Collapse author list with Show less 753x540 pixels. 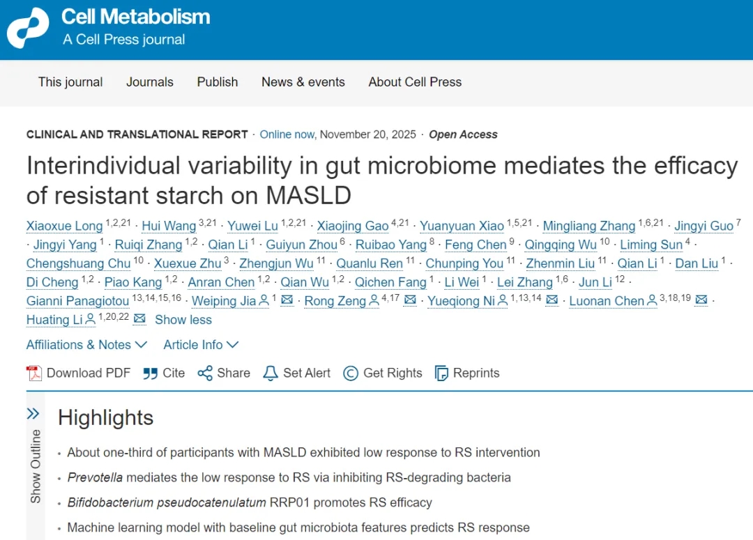point(183,320)
